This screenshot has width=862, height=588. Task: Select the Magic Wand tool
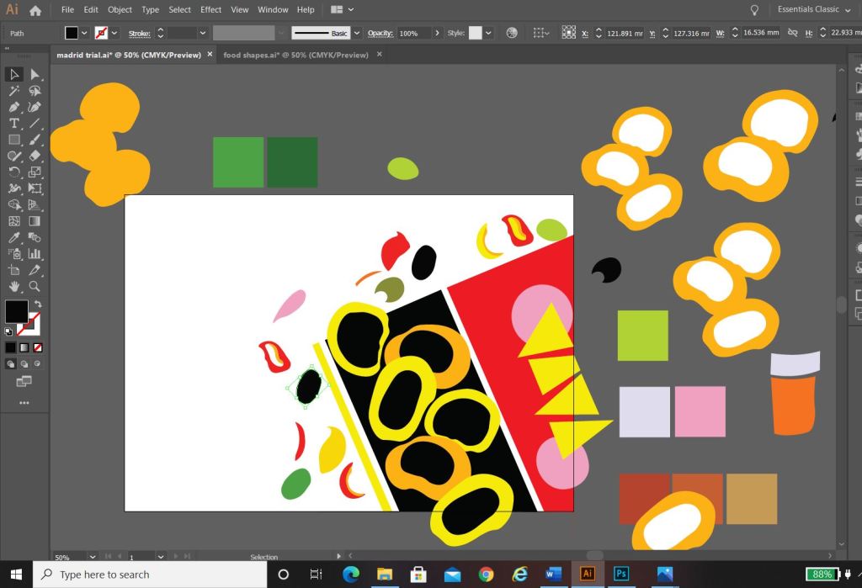(14, 91)
